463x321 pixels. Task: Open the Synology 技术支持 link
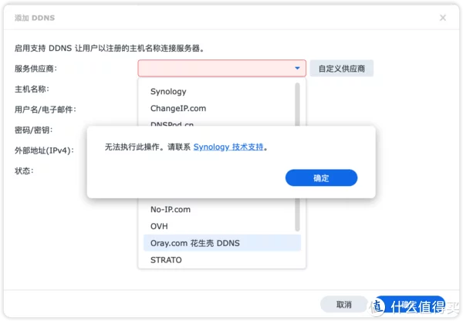pyautogui.click(x=228, y=147)
